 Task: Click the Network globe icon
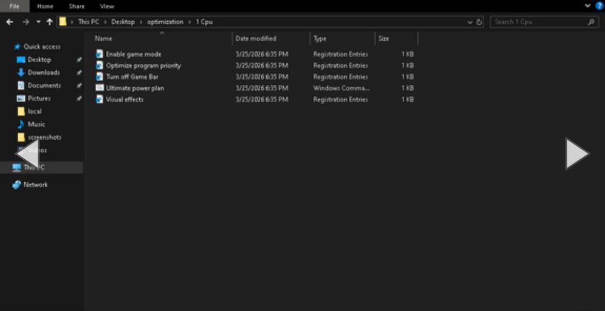point(16,185)
